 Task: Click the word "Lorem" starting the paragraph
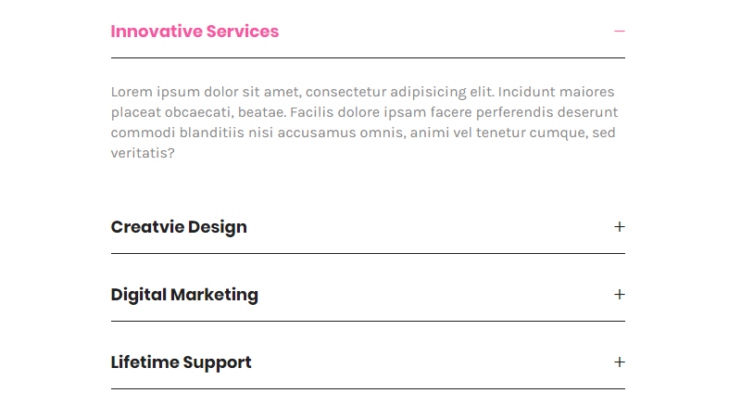pos(131,92)
